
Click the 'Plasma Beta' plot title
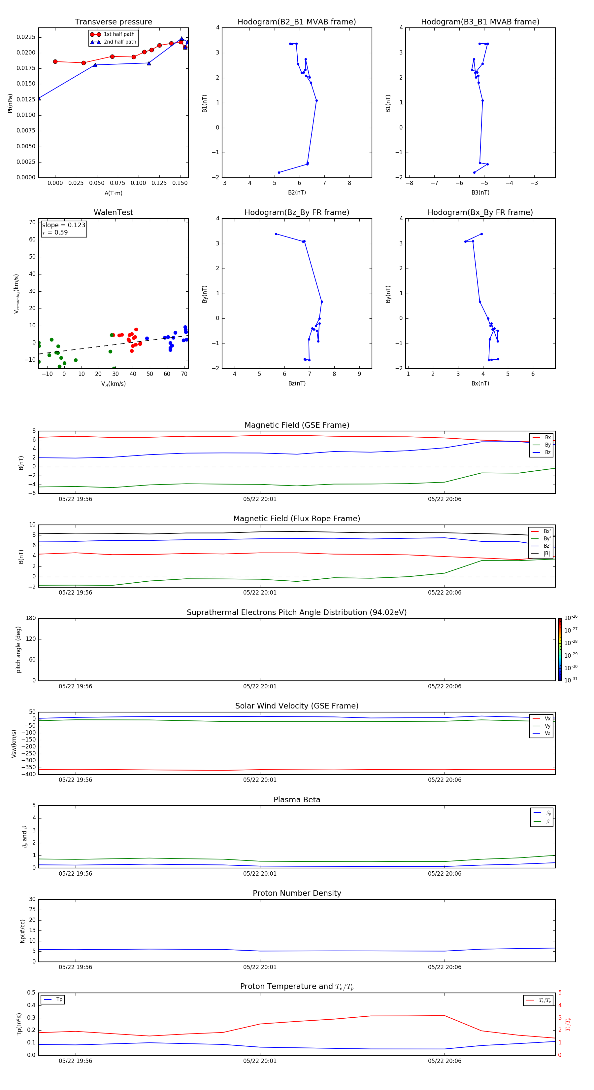pyautogui.click(x=297, y=800)
